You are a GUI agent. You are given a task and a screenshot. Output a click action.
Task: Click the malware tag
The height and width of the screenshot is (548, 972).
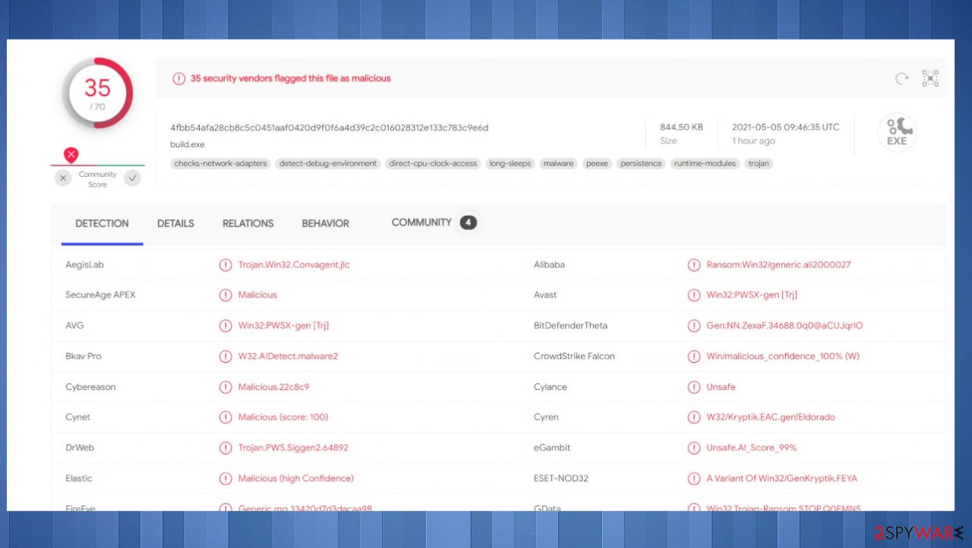pos(558,163)
